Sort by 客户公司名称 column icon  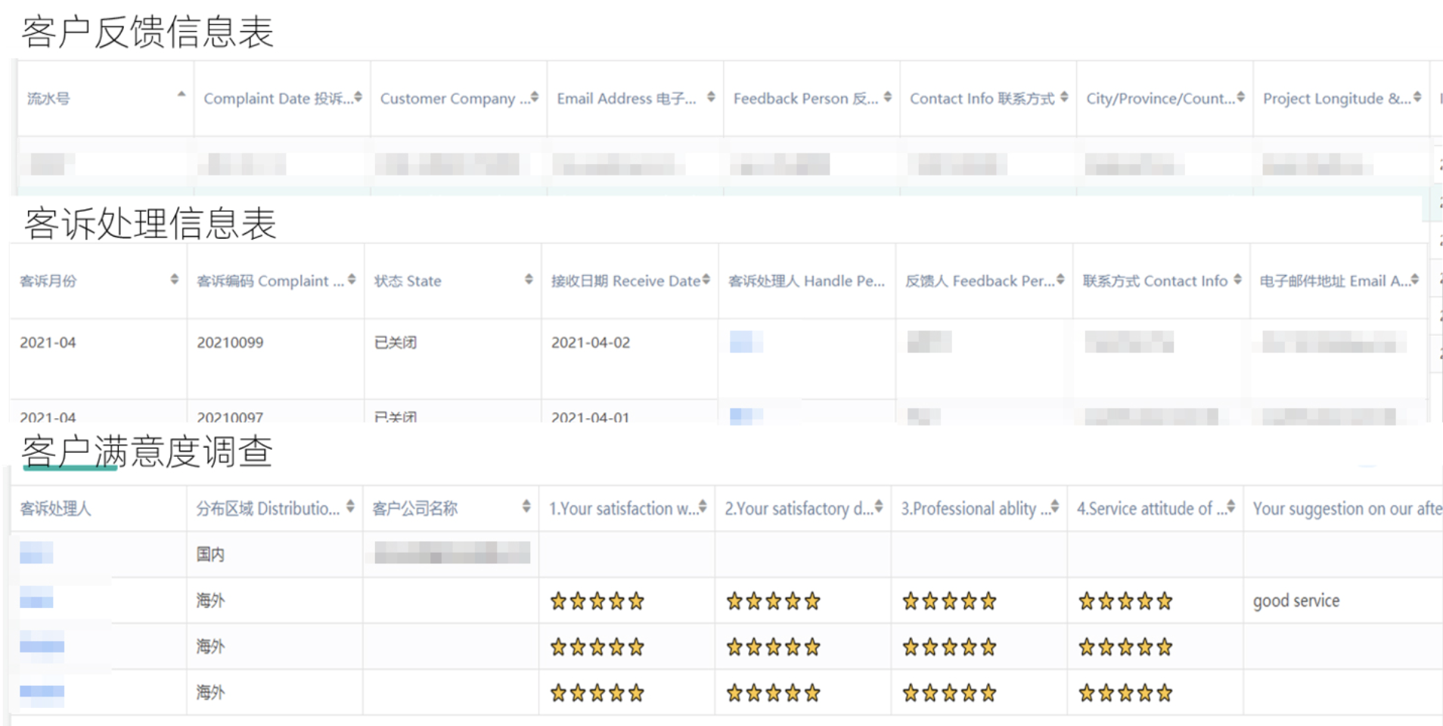[x=526, y=506]
